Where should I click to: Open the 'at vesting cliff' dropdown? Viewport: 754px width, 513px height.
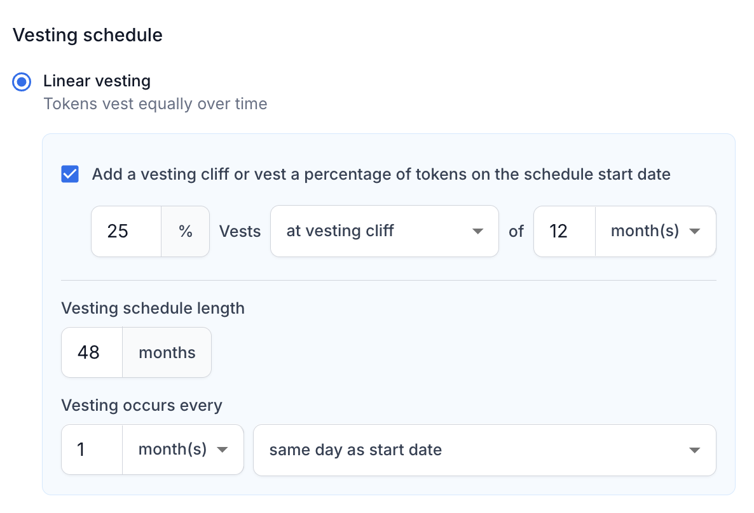point(385,231)
